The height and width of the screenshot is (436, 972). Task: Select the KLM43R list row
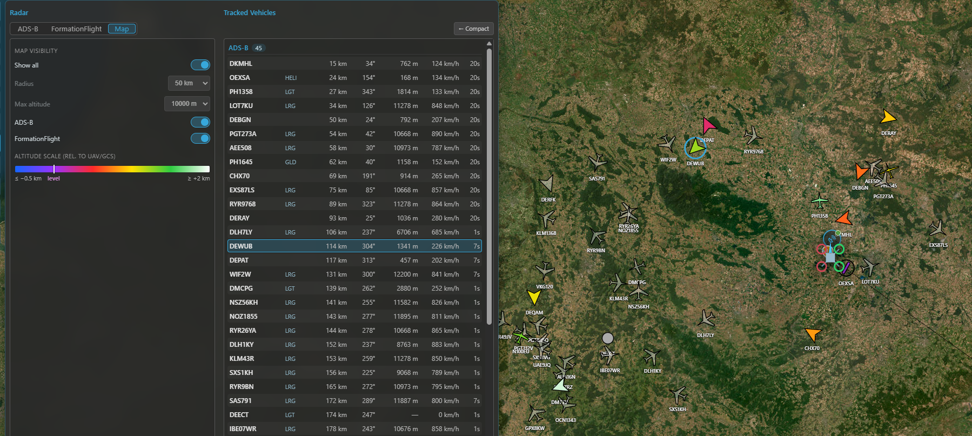click(x=354, y=359)
